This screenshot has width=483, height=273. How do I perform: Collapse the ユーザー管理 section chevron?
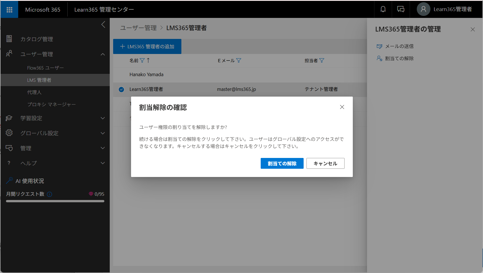103,54
